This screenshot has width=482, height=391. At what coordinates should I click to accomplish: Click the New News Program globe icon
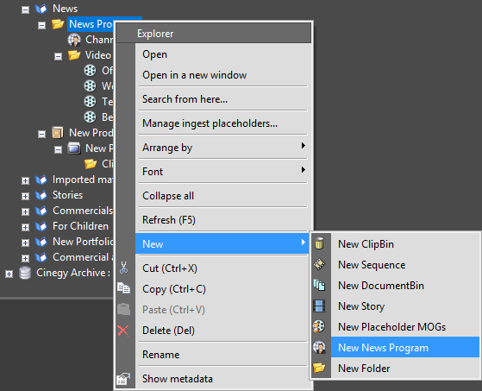pos(319,347)
